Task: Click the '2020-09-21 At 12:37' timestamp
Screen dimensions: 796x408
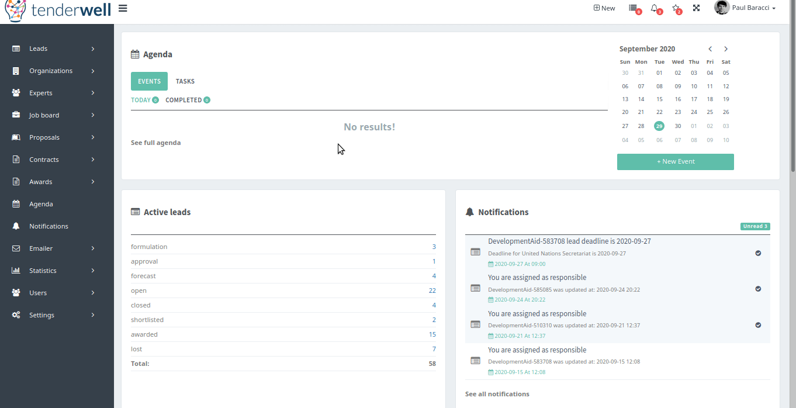Action: (517, 336)
